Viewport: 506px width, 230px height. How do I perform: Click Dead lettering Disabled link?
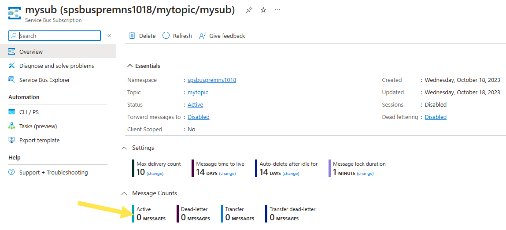coord(436,117)
